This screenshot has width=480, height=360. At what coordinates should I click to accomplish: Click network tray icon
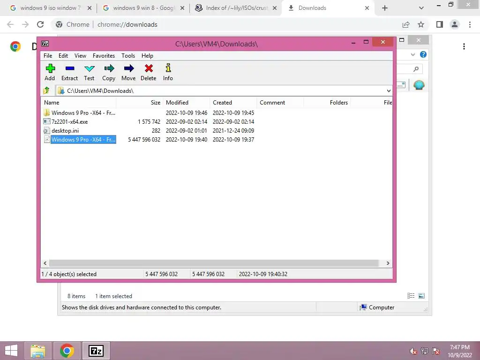(x=425, y=351)
